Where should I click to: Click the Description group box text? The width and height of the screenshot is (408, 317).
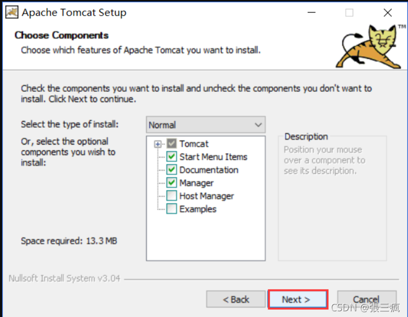pos(324,160)
